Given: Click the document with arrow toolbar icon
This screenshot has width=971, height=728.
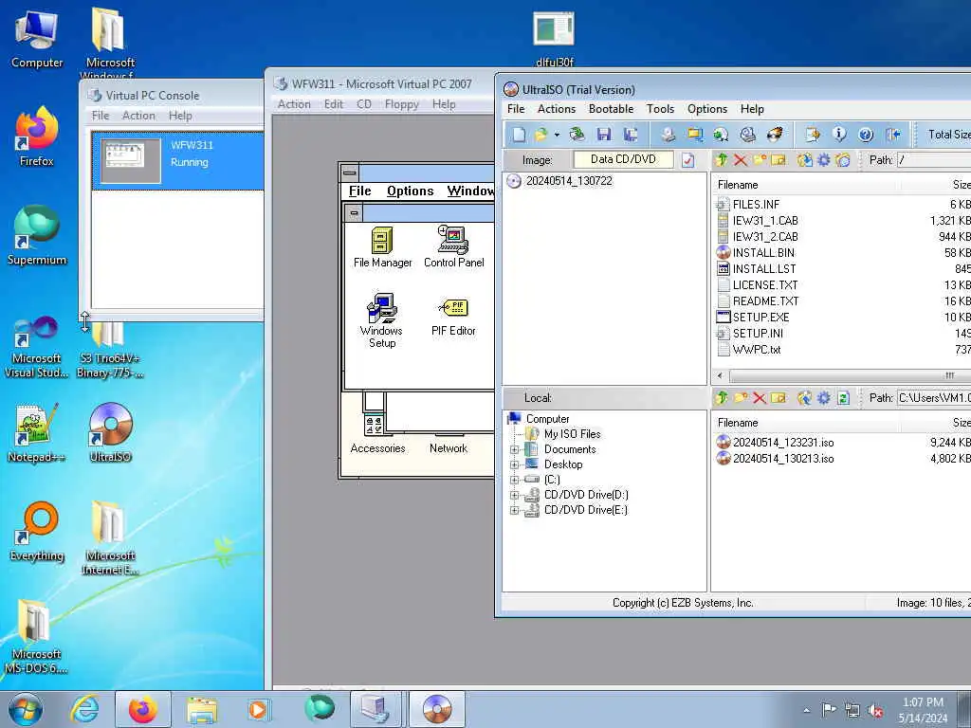Looking at the screenshot, I should click(812, 135).
